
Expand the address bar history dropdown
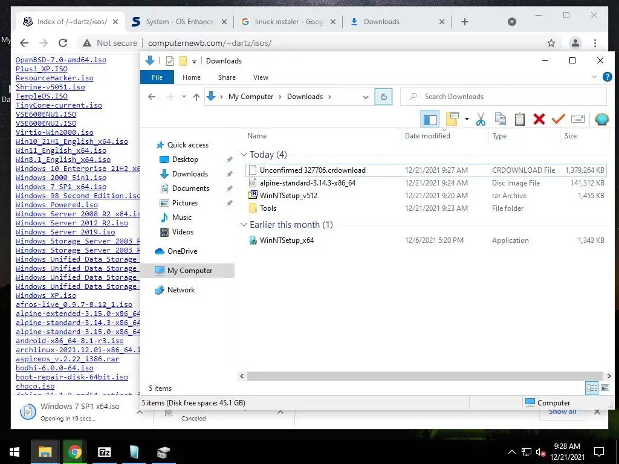click(x=366, y=97)
